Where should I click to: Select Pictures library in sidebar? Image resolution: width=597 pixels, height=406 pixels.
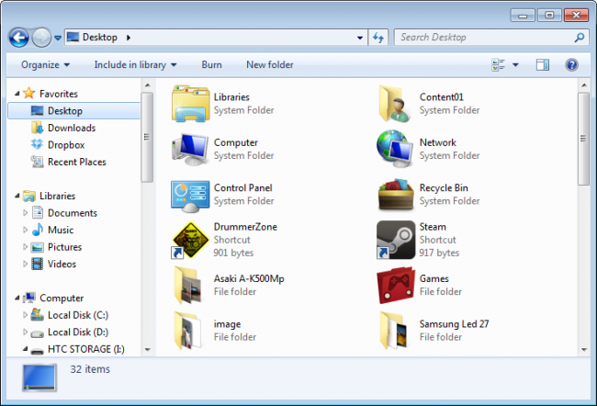(x=64, y=247)
